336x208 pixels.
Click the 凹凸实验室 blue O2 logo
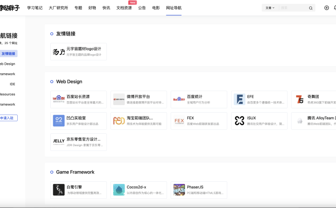tap(58, 121)
